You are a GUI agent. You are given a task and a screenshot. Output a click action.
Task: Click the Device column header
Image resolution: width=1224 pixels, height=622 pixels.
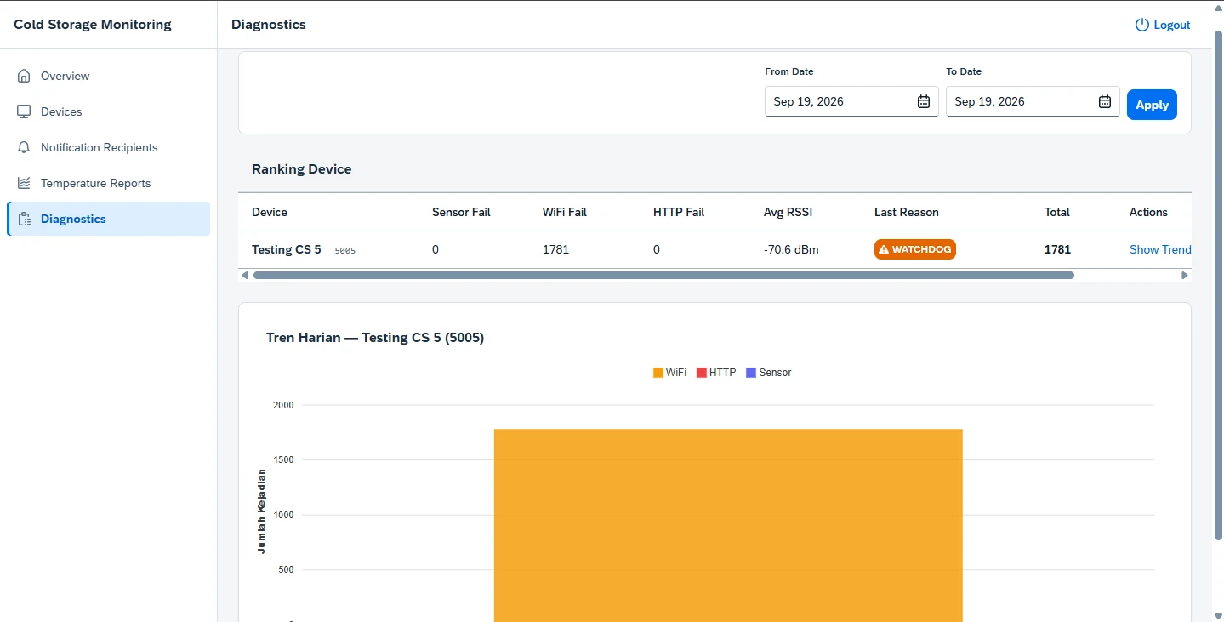(x=270, y=212)
